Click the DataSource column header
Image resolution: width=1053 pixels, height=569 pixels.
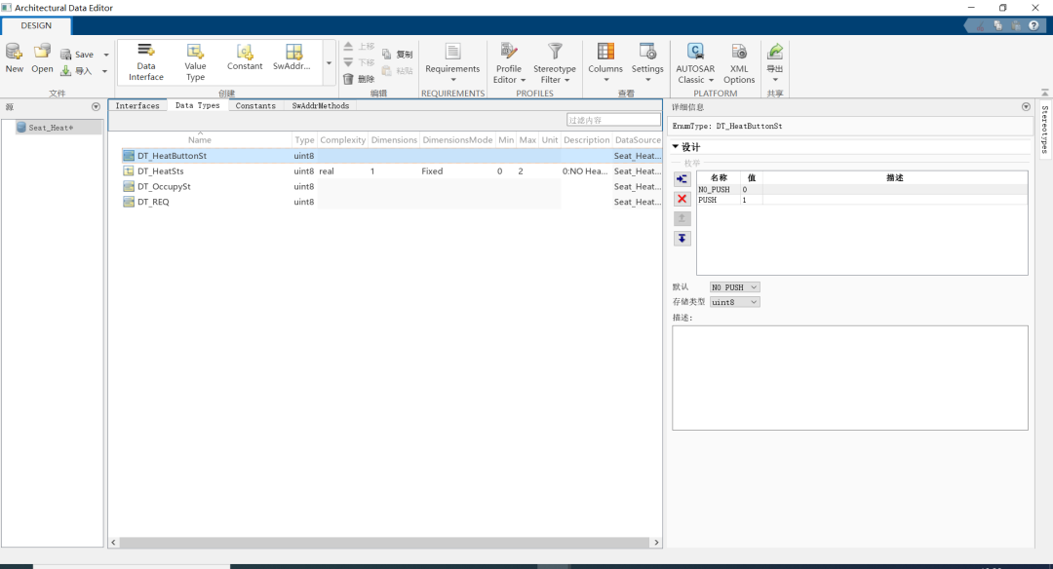coord(638,139)
